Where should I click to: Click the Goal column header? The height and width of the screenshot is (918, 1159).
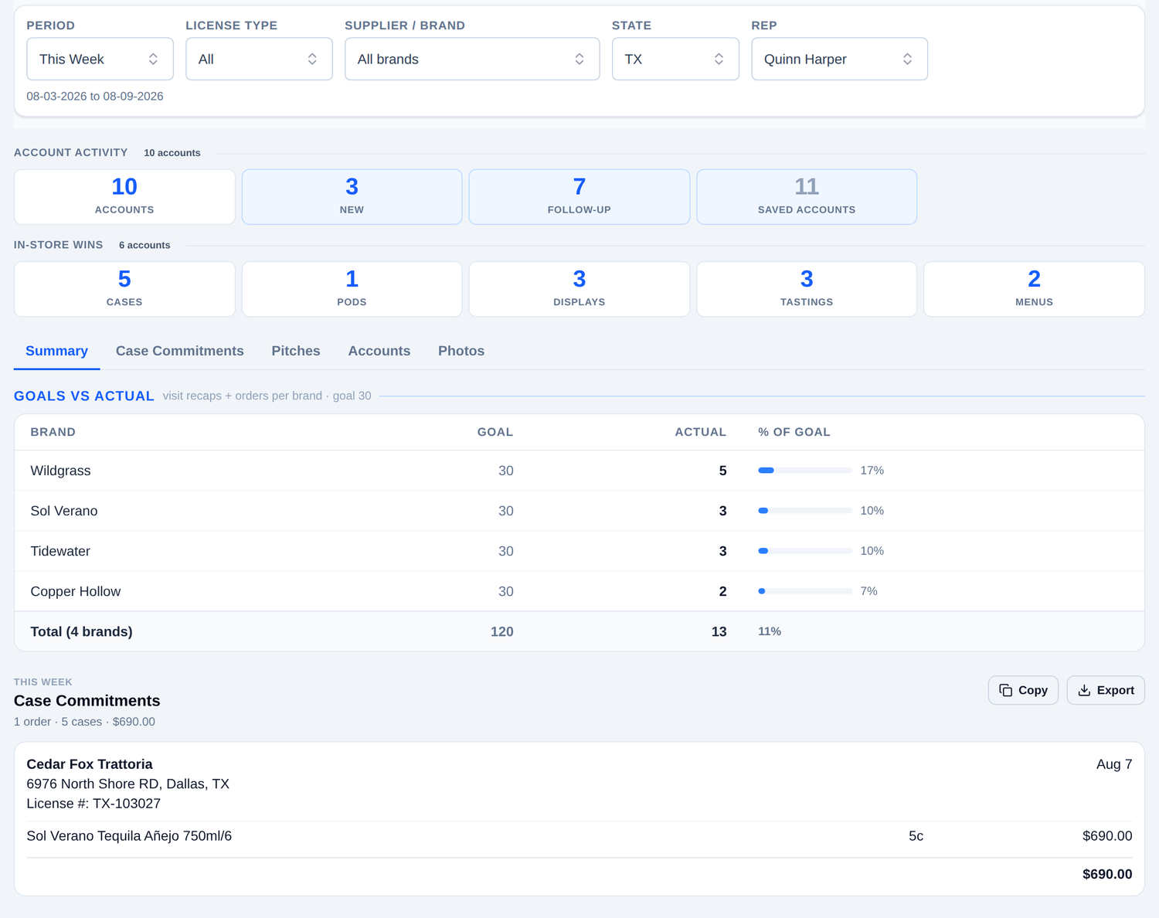click(495, 432)
